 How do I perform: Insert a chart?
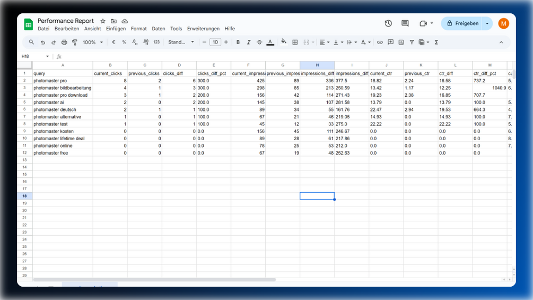click(x=401, y=42)
